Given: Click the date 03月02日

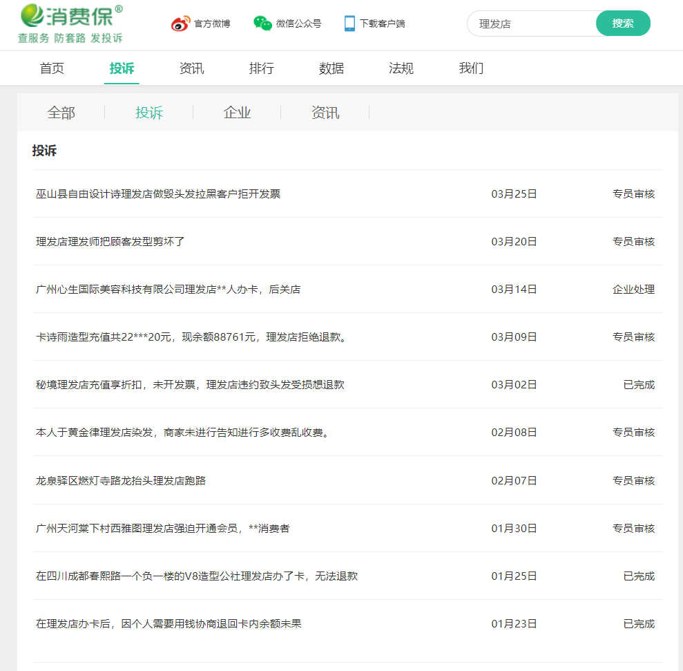Looking at the screenshot, I should tap(514, 385).
